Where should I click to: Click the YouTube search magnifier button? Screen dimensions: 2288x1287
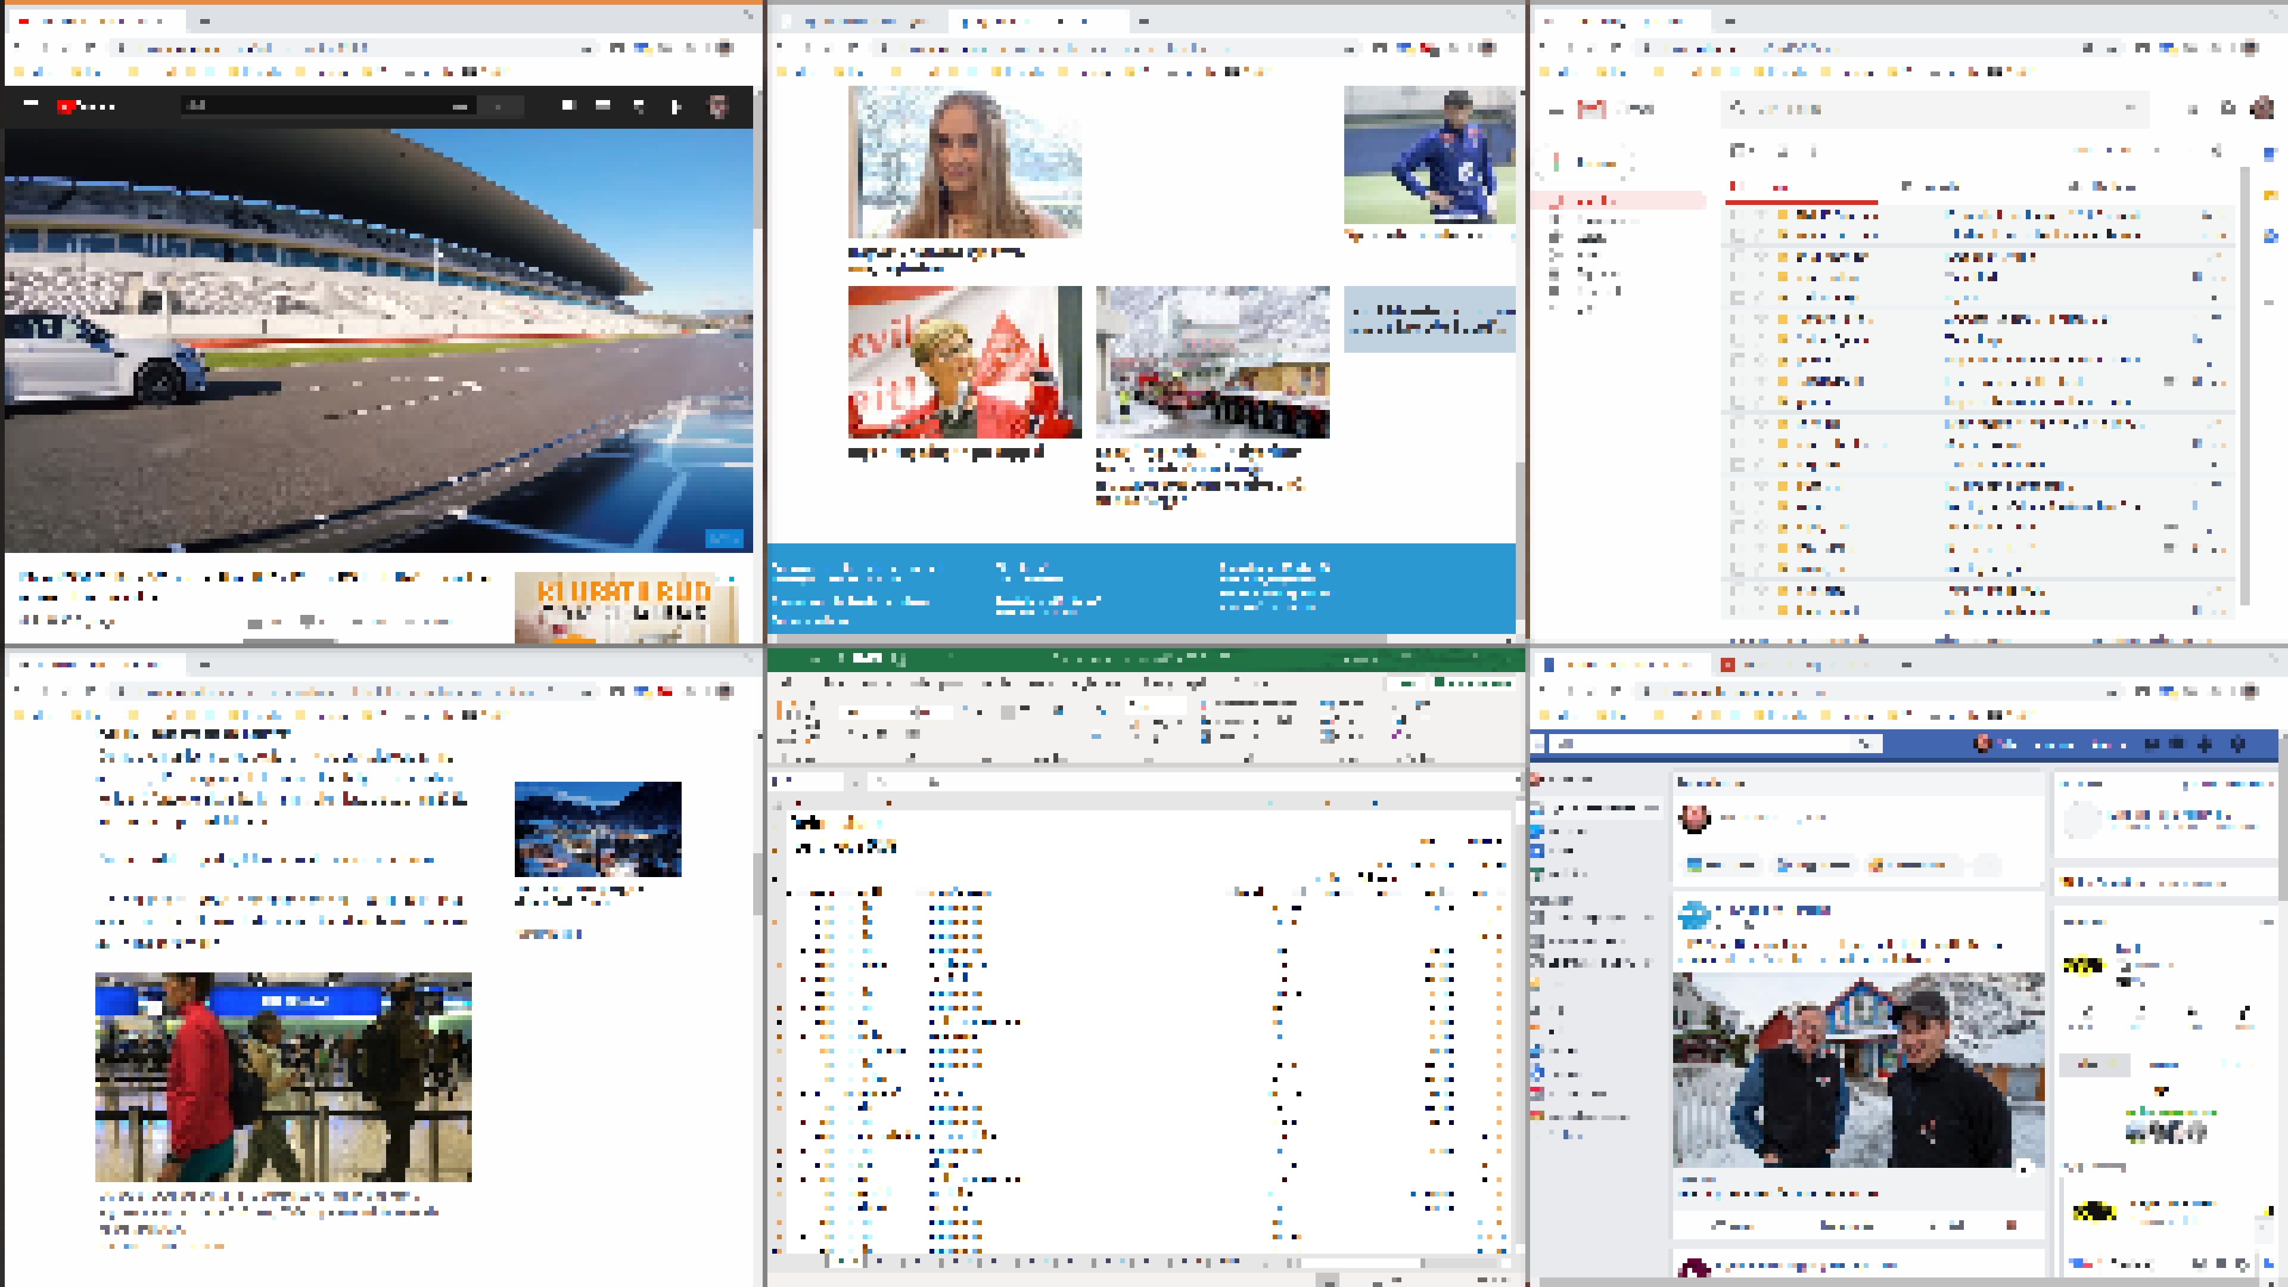499,105
